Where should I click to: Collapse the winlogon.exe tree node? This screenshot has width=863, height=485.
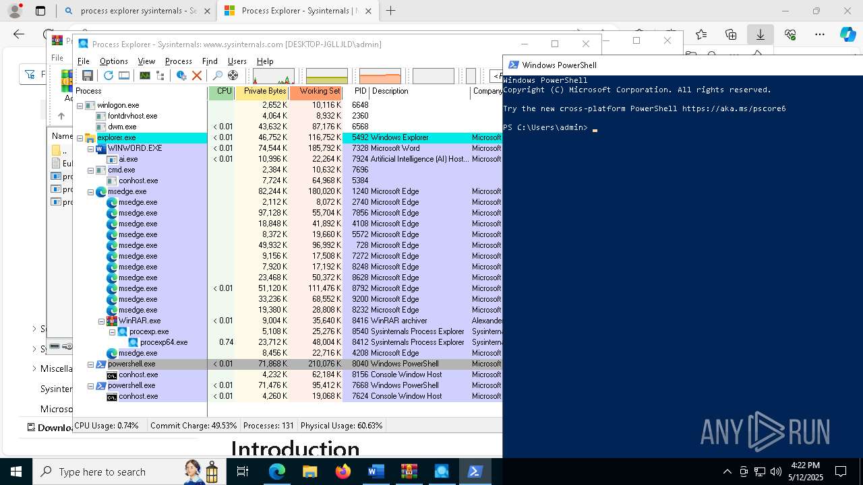click(80, 105)
